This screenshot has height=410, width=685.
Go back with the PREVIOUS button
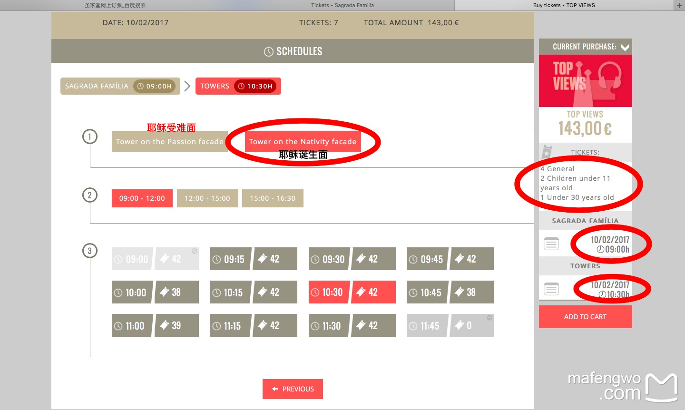(x=293, y=389)
